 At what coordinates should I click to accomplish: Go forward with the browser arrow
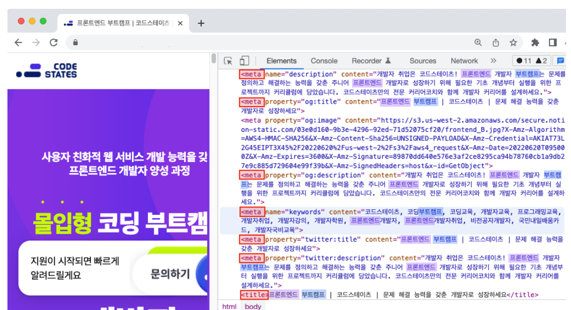36,43
